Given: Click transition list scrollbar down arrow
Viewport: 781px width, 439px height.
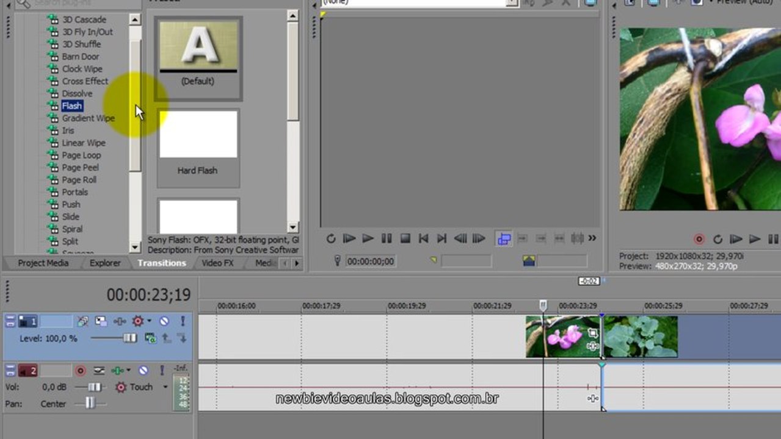Looking at the screenshot, I should [134, 247].
